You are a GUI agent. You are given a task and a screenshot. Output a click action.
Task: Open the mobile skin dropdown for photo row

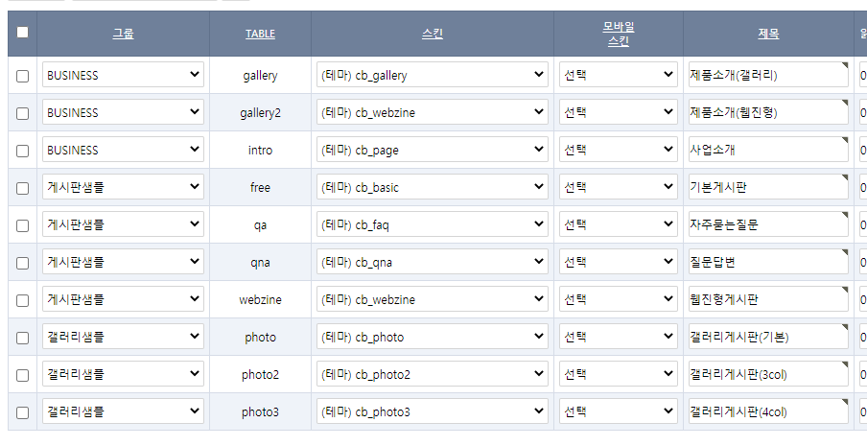pyautogui.click(x=619, y=338)
